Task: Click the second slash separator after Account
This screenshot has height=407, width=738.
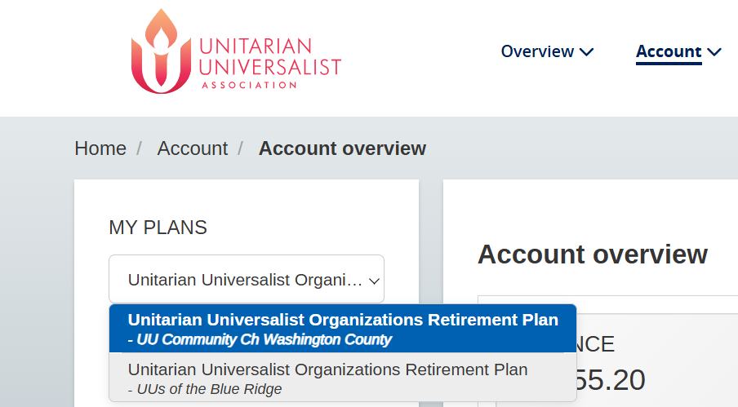Action: tap(241, 148)
